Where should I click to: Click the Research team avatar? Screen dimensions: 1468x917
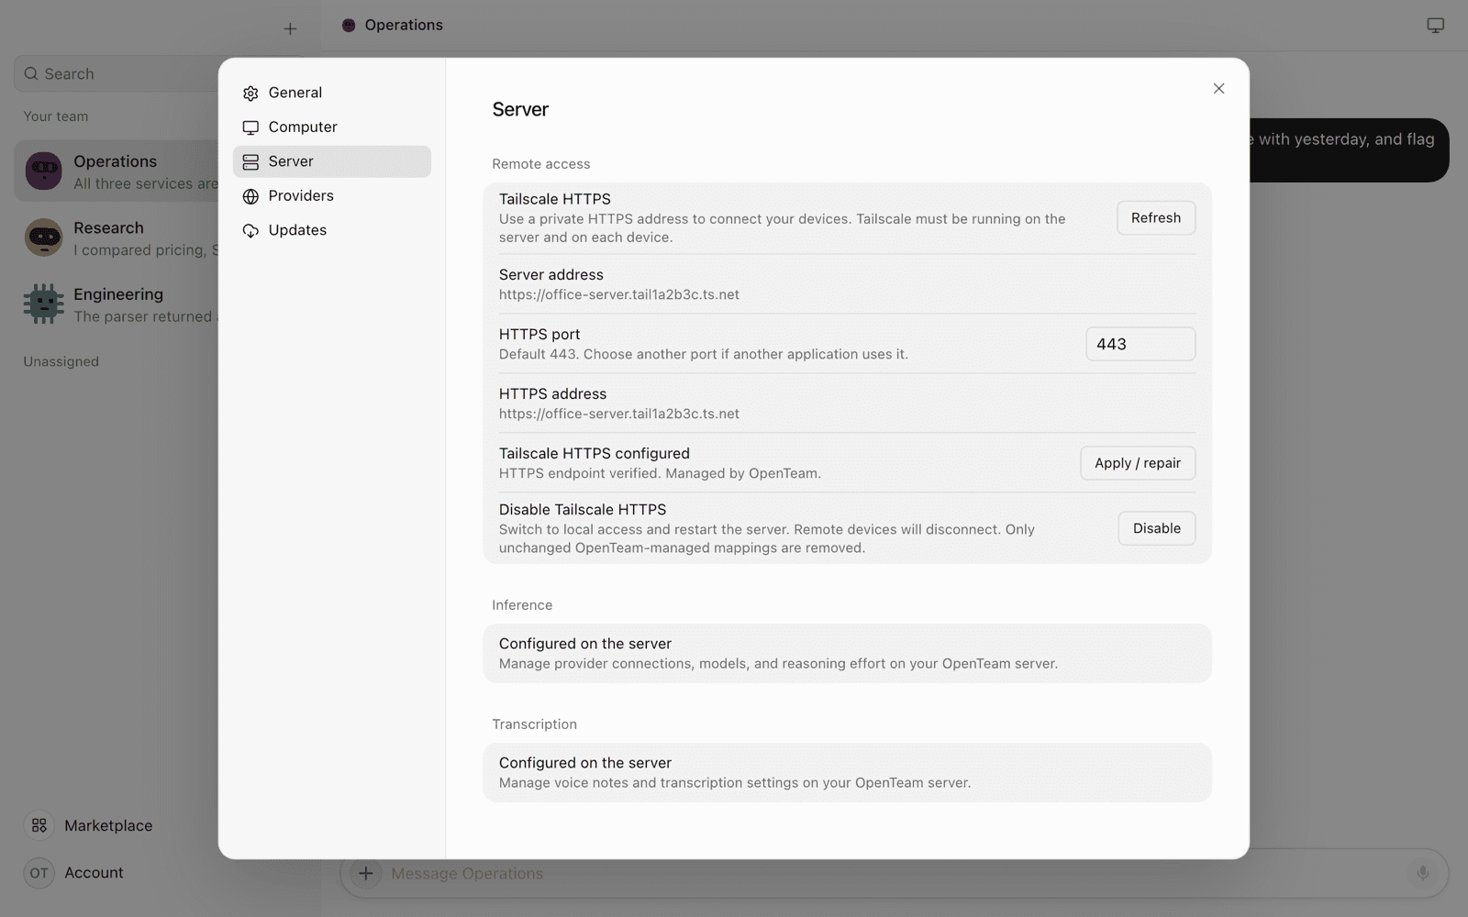coord(43,238)
